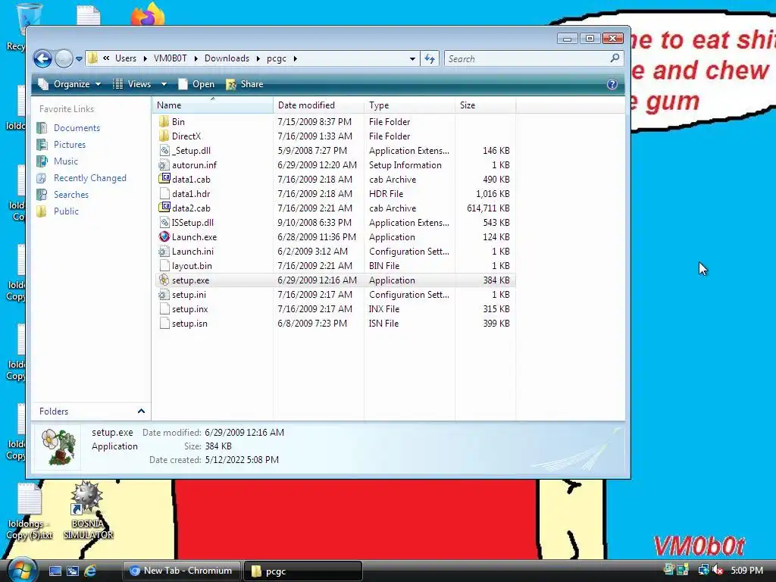Select the Bin folder icon
This screenshot has width=776, height=582.
[164, 122]
